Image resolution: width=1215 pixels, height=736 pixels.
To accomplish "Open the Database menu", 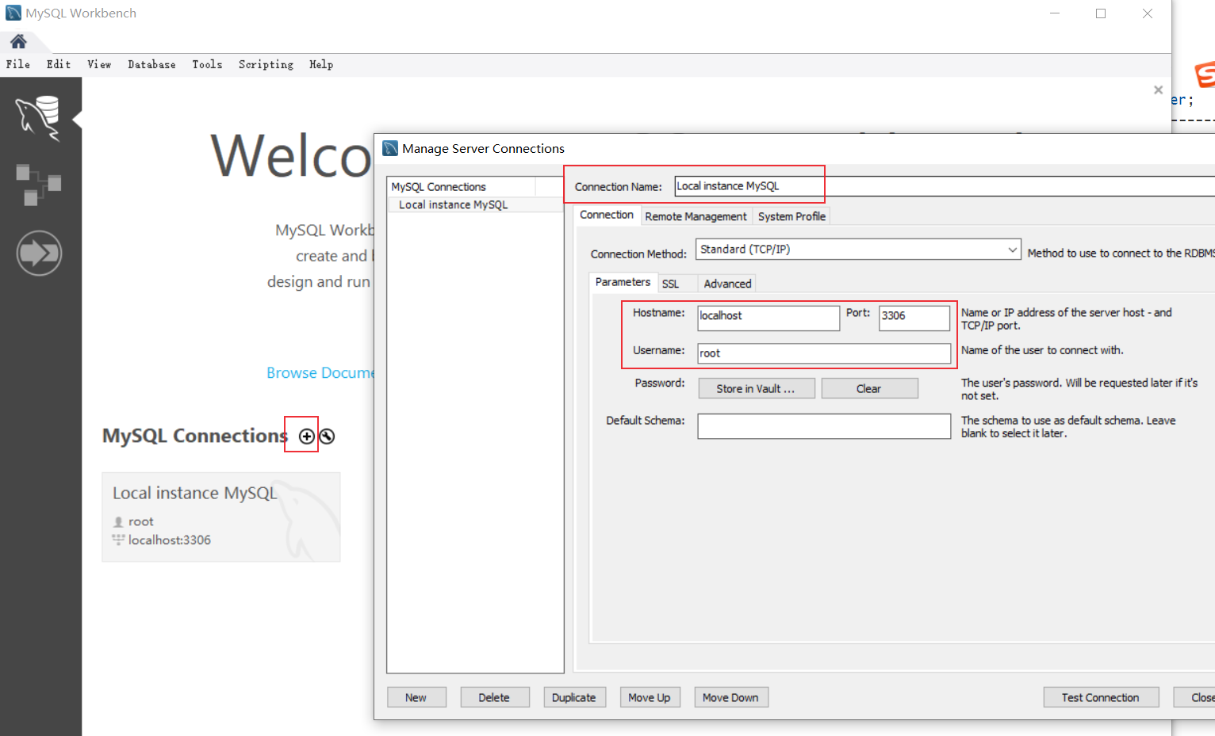I will point(151,65).
